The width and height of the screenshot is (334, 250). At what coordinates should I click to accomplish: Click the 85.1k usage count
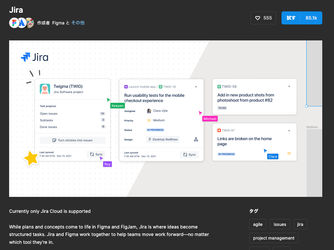point(311,18)
